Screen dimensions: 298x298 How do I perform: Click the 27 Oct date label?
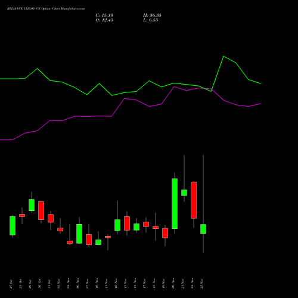tap(11, 284)
